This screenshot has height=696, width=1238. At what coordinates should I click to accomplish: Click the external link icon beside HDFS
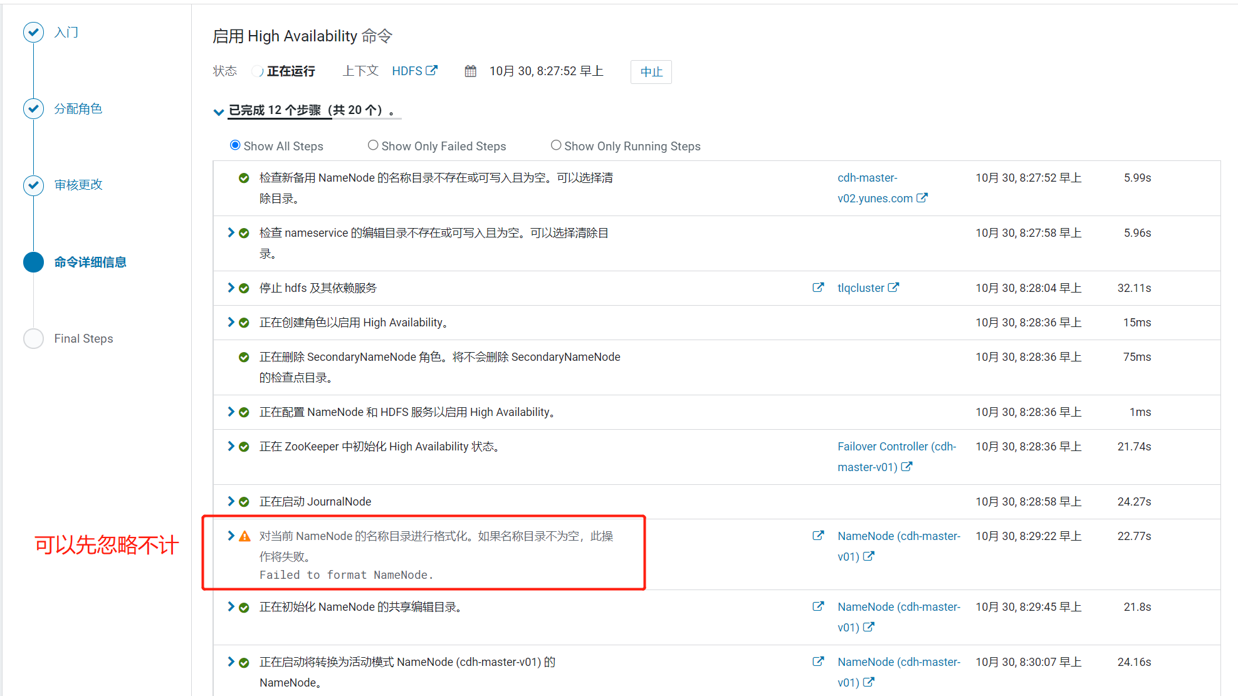431,71
